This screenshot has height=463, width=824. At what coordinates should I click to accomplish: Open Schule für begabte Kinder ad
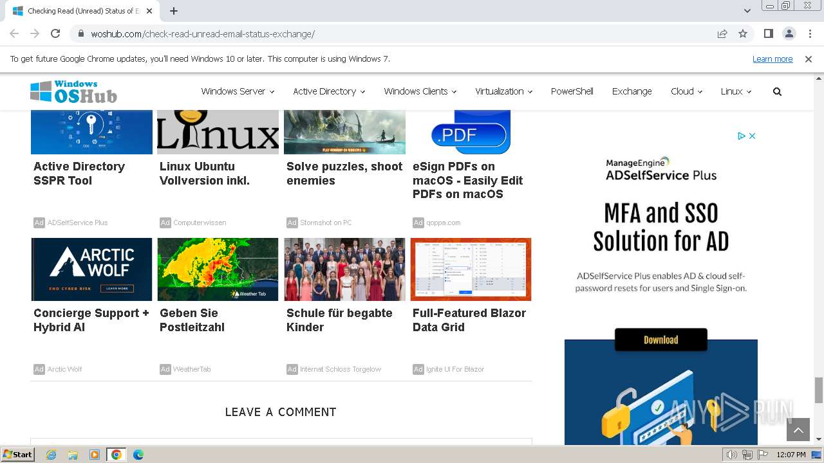coord(339,320)
